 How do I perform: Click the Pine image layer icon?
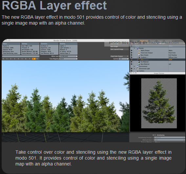(x=139, y=60)
